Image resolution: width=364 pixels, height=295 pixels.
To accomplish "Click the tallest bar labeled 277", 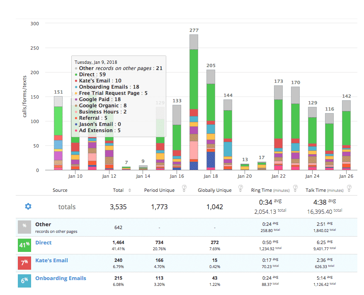I will (194, 104).
